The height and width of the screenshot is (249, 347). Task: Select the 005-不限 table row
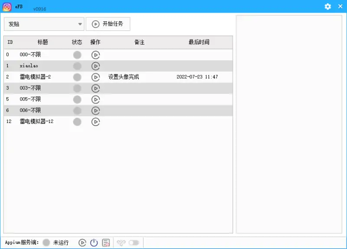pos(30,100)
